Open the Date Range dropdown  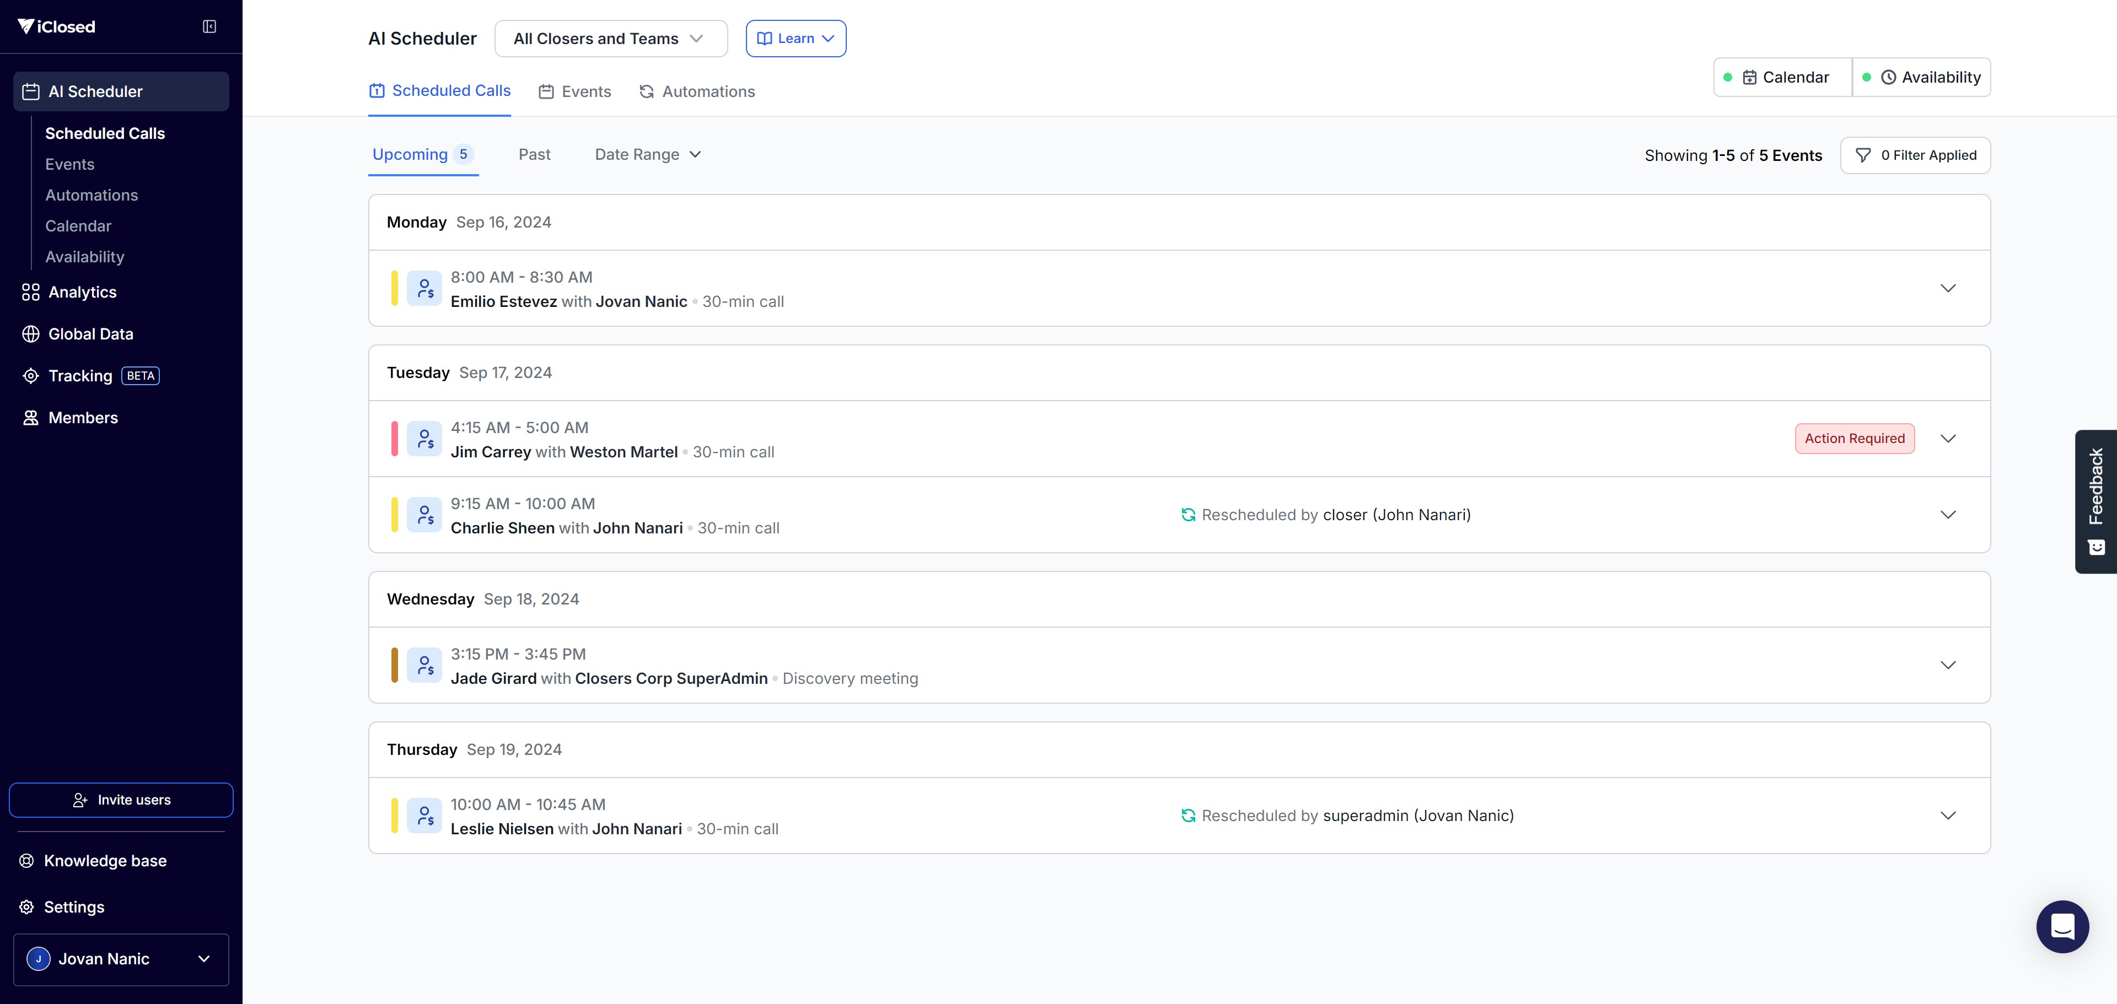648,154
